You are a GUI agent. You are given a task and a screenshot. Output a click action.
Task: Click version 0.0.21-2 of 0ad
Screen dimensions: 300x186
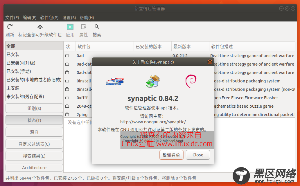point(180,56)
